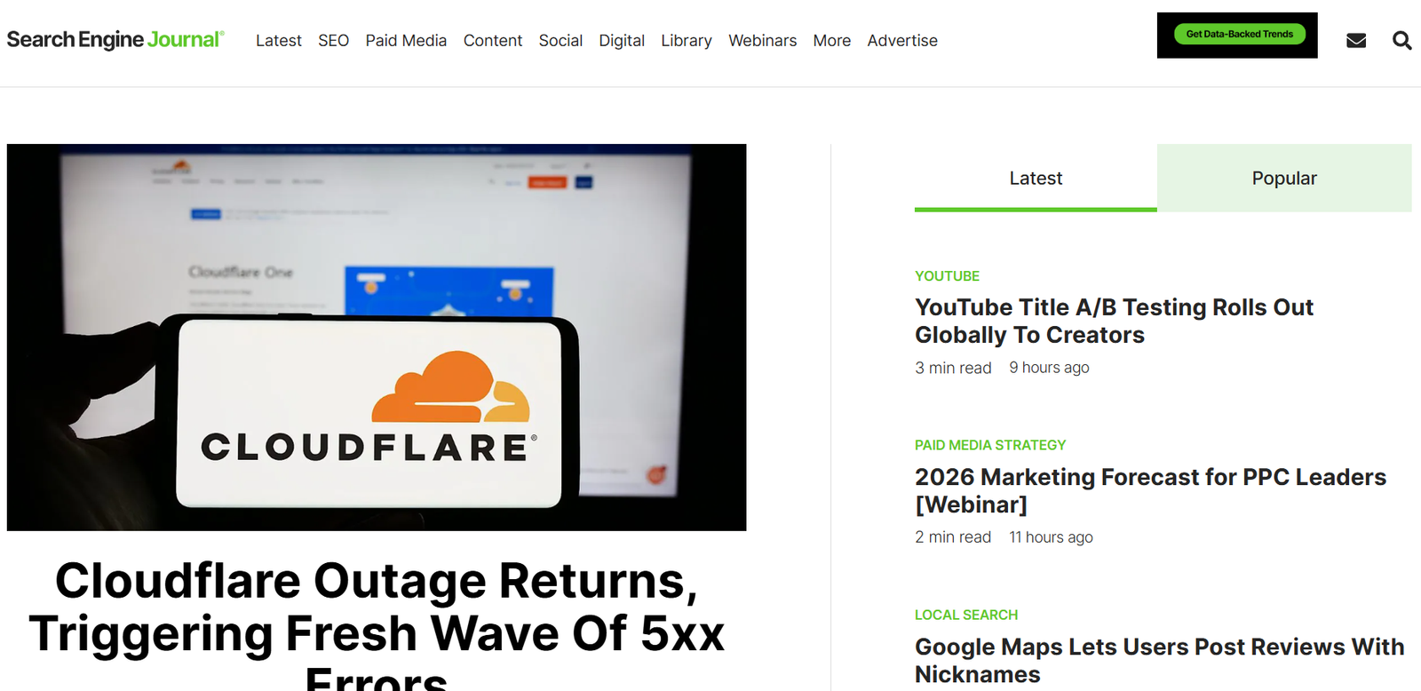
Task: Click the Cloudflare featured article image
Action: coord(377,338)
